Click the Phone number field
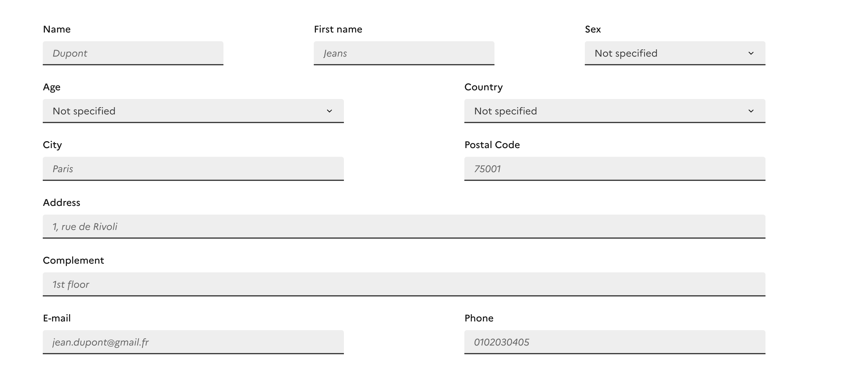This screenshot has height=372, width=845. (x=615, y=342)
